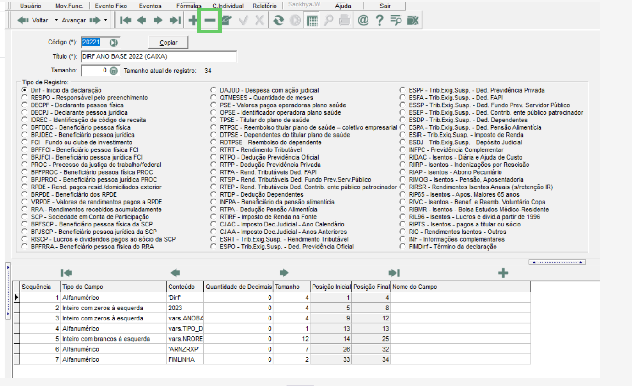Open help with question mark icon
Screen dimensions: 632x386
[x=379, y=20]
